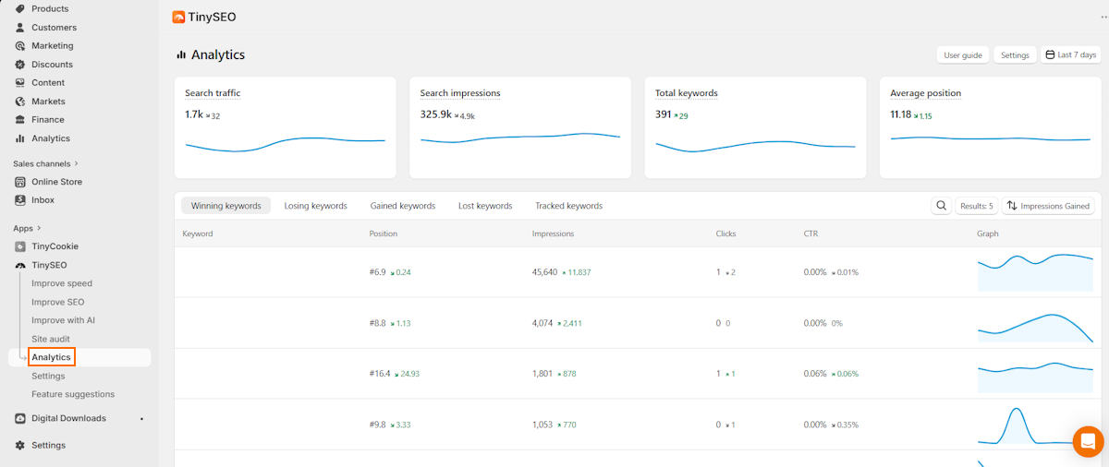Screen dimensions: 1109x467
Task: Click the dot indicator beside Digital Downloads
Action: click(141, 418)
